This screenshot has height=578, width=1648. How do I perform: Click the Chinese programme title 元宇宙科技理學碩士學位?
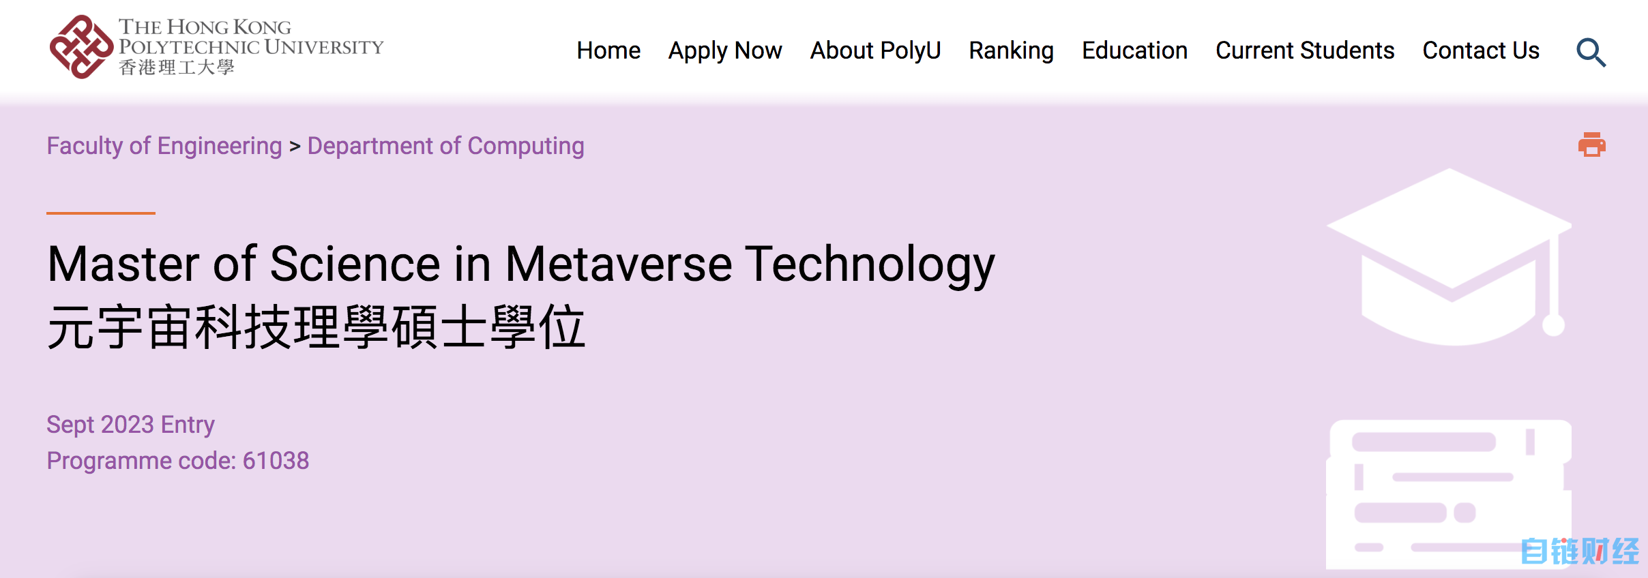317,327
